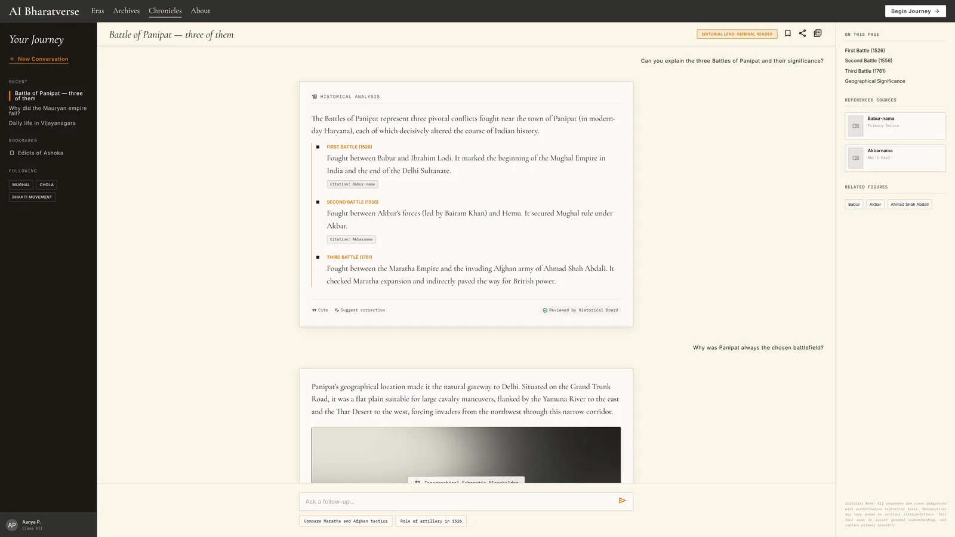955x537 pixels.
Task: Click the Reviewed by Historical Board badge
Action: point(580,310)
